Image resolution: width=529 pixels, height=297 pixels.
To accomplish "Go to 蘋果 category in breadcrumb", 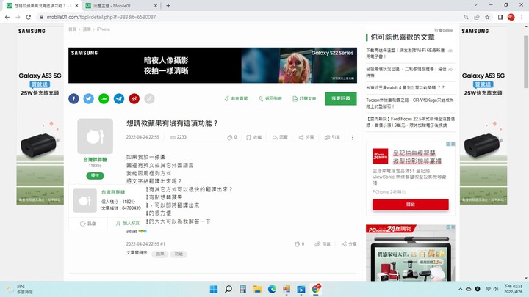I will (87, 29).
